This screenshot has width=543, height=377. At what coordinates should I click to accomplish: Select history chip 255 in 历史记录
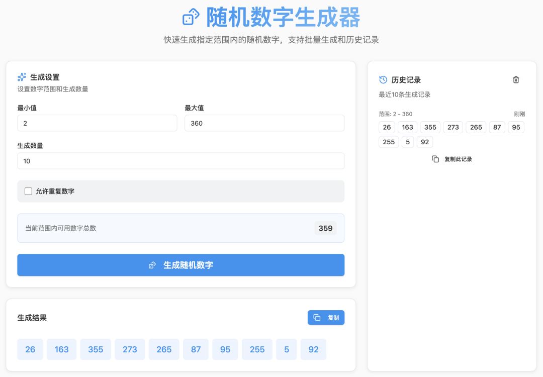pos(389,142)
